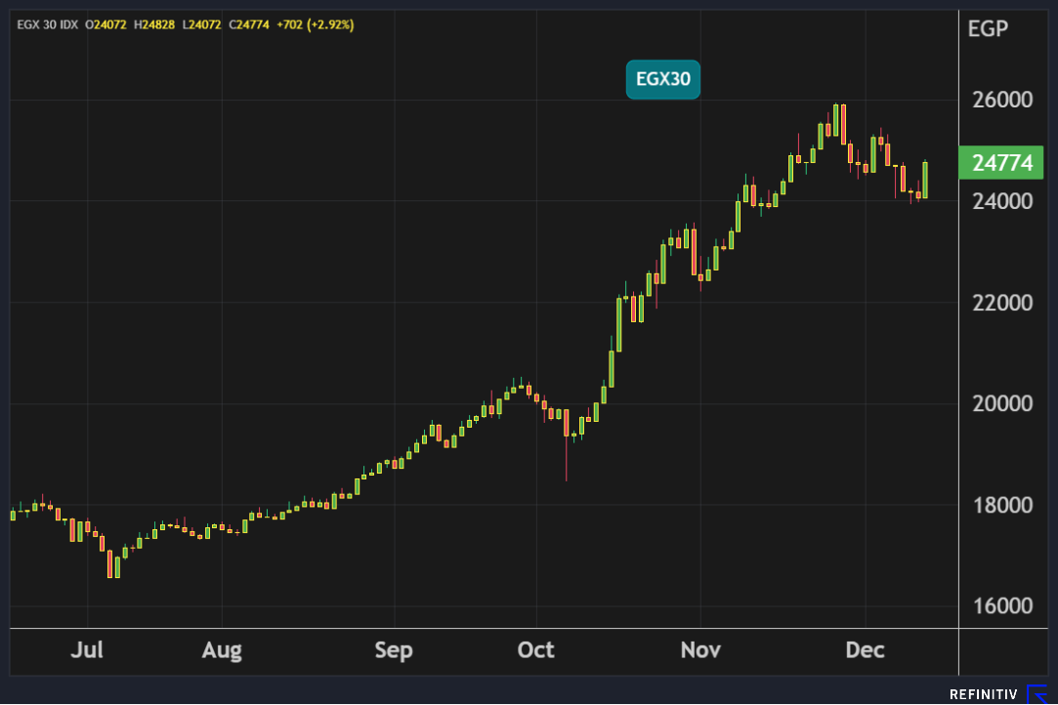Image resolution: width=1058 pixels, height=705 pixels.
Task: Click the C24774 close value in legend
Action: [250, 24]
